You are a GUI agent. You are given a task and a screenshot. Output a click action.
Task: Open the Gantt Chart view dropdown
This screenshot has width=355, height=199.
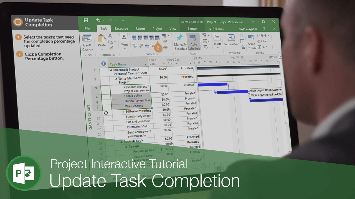point(87,47)
